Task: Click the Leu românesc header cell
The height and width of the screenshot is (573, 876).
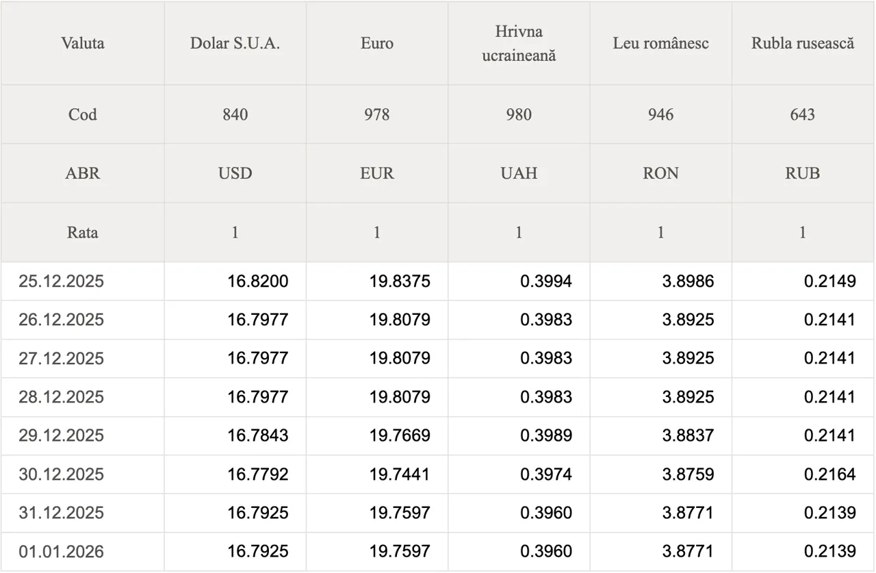Action: click(660, 43)
